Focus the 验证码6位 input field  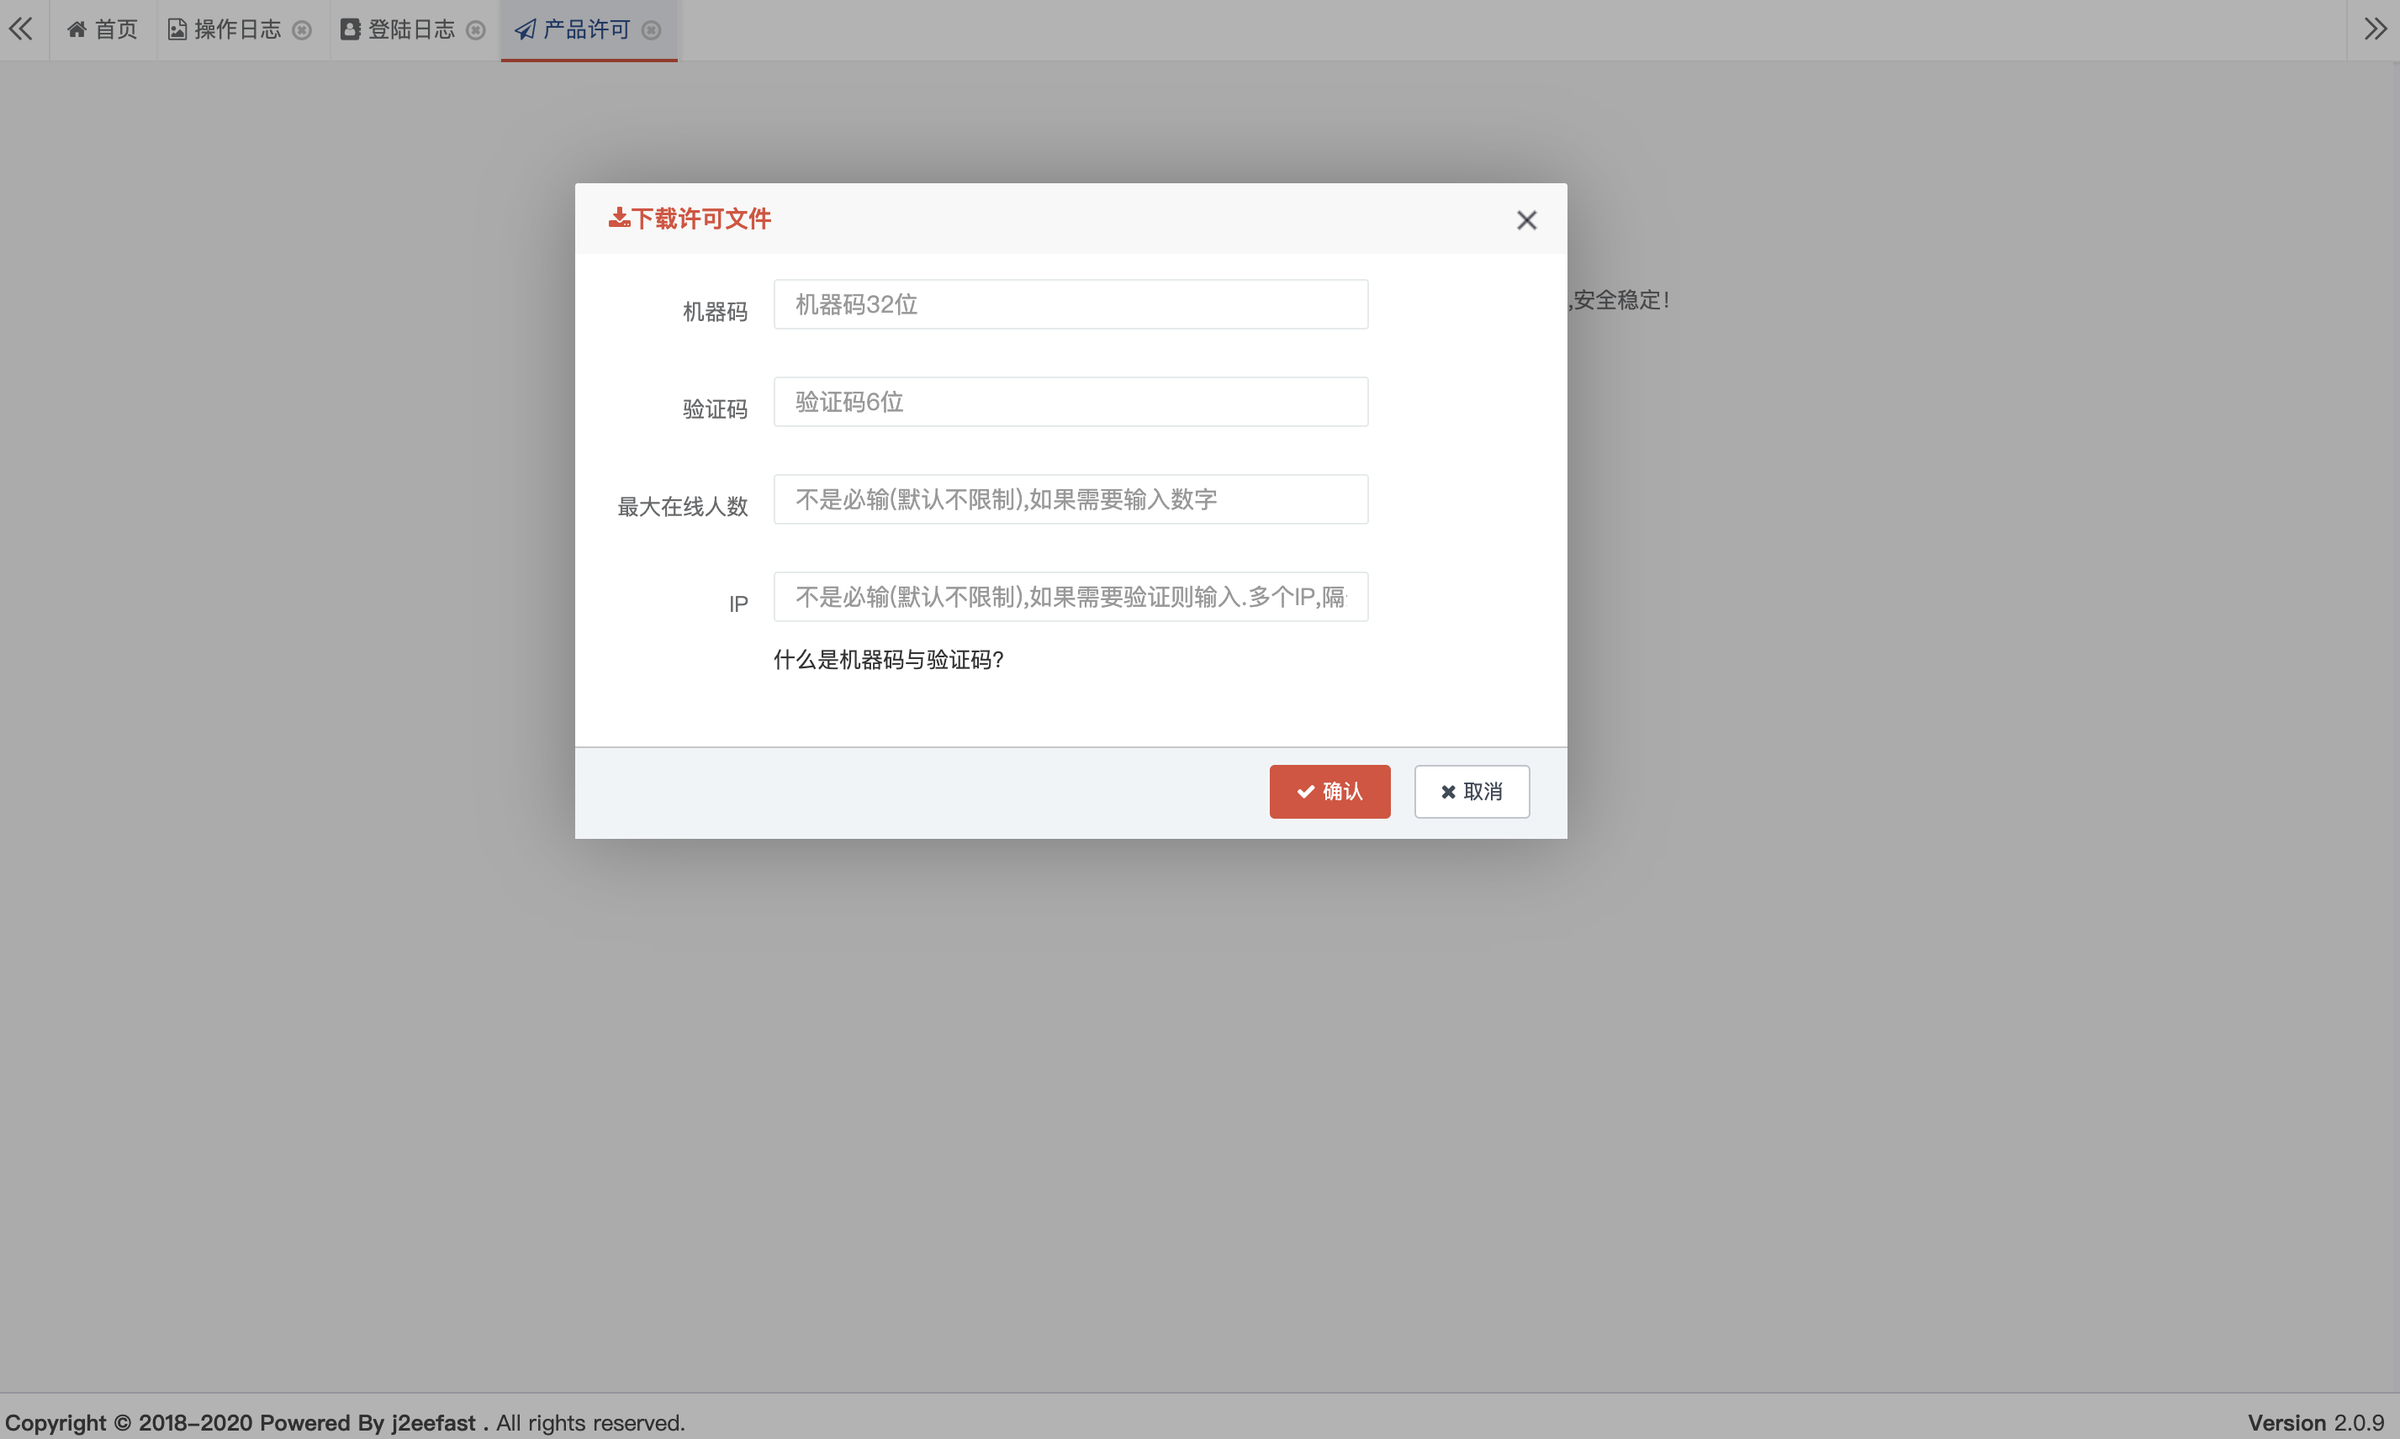click(x=1070, y=402)
